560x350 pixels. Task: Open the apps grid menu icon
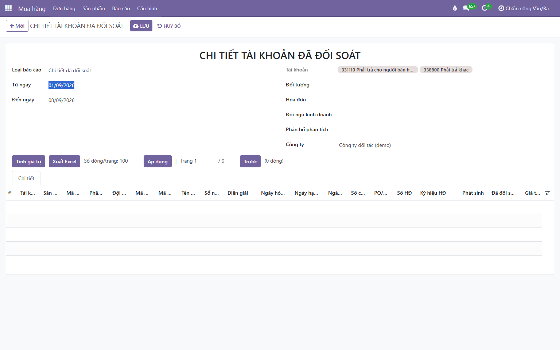click(x=8, y=8)
